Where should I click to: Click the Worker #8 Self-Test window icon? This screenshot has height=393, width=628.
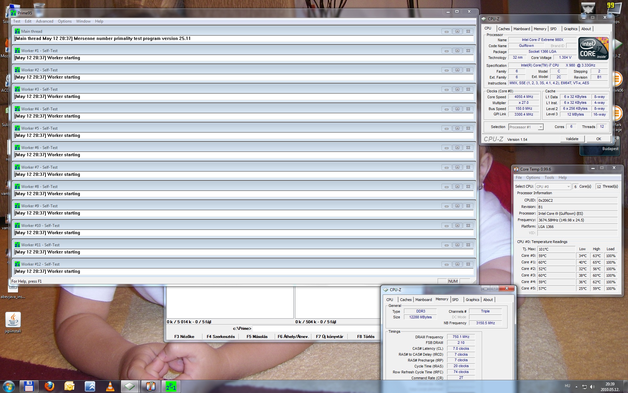[x=17, y=186]
